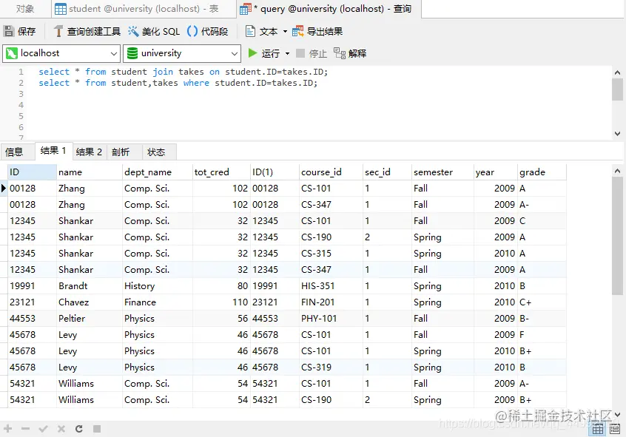Expand the Run options dropdown arrow
The height and width of the screenshot is (437, 626).
coord(287,53)
